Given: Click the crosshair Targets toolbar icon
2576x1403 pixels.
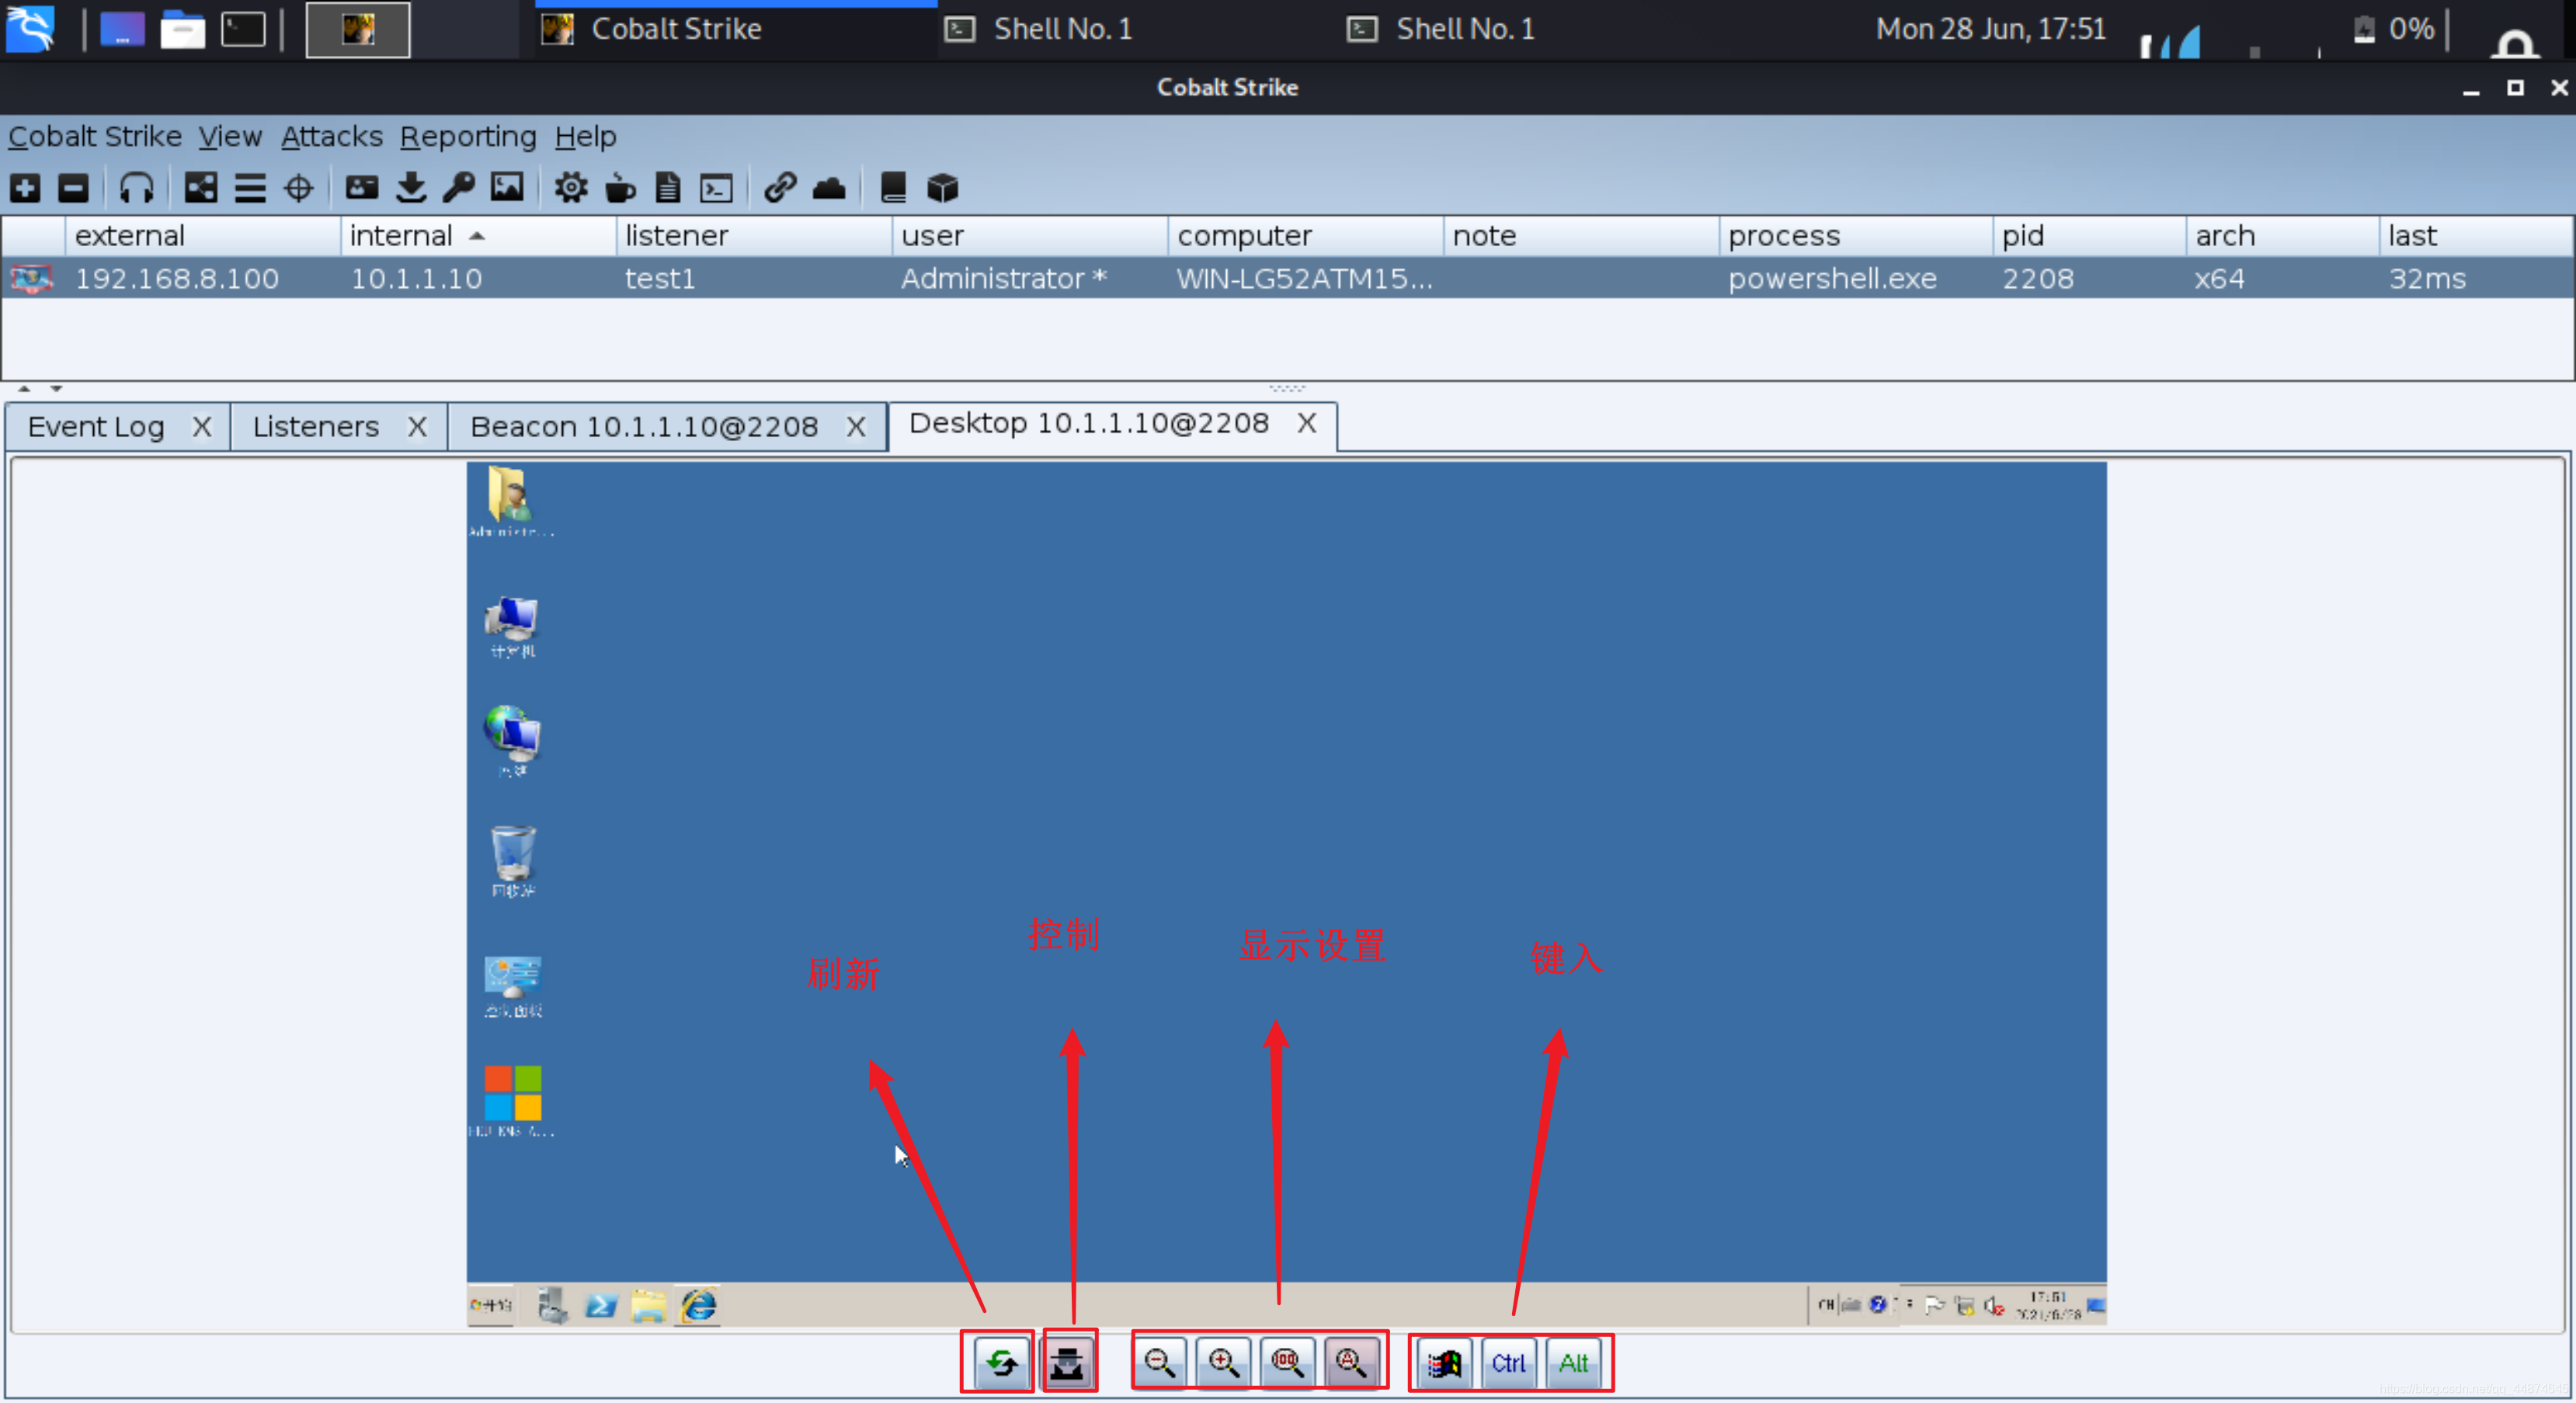Looking at the screenshot, I should 298,187.
